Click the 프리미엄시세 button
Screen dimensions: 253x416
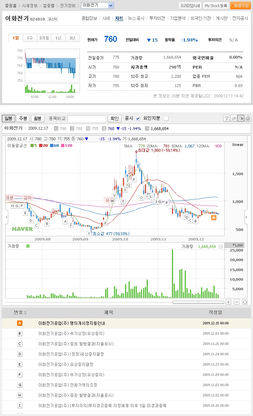[x=190, y=6]
